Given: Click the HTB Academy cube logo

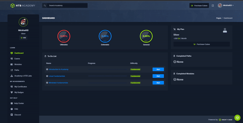Looking at the screenshot, I should (x=12, y=5).
